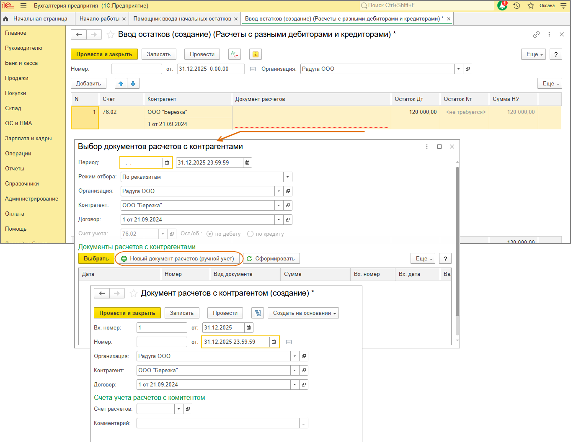The height and width of the screenshot is (443, 571).
Task: Open the Зарплата и кадры section
Action: point(28,139)
